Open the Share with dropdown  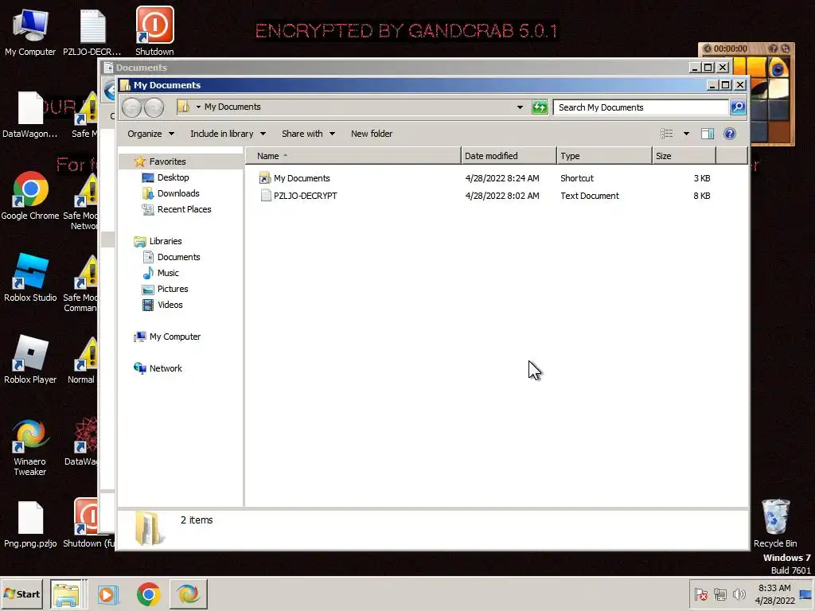coord(308,134)
